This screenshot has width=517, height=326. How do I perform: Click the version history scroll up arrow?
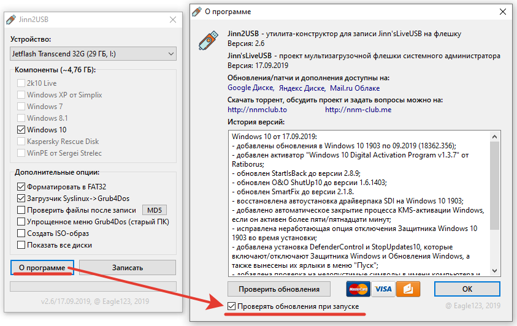pyautogui.click(x=494, y=136)
